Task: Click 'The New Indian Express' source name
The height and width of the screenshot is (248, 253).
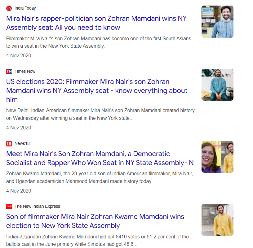Action: 37,207
